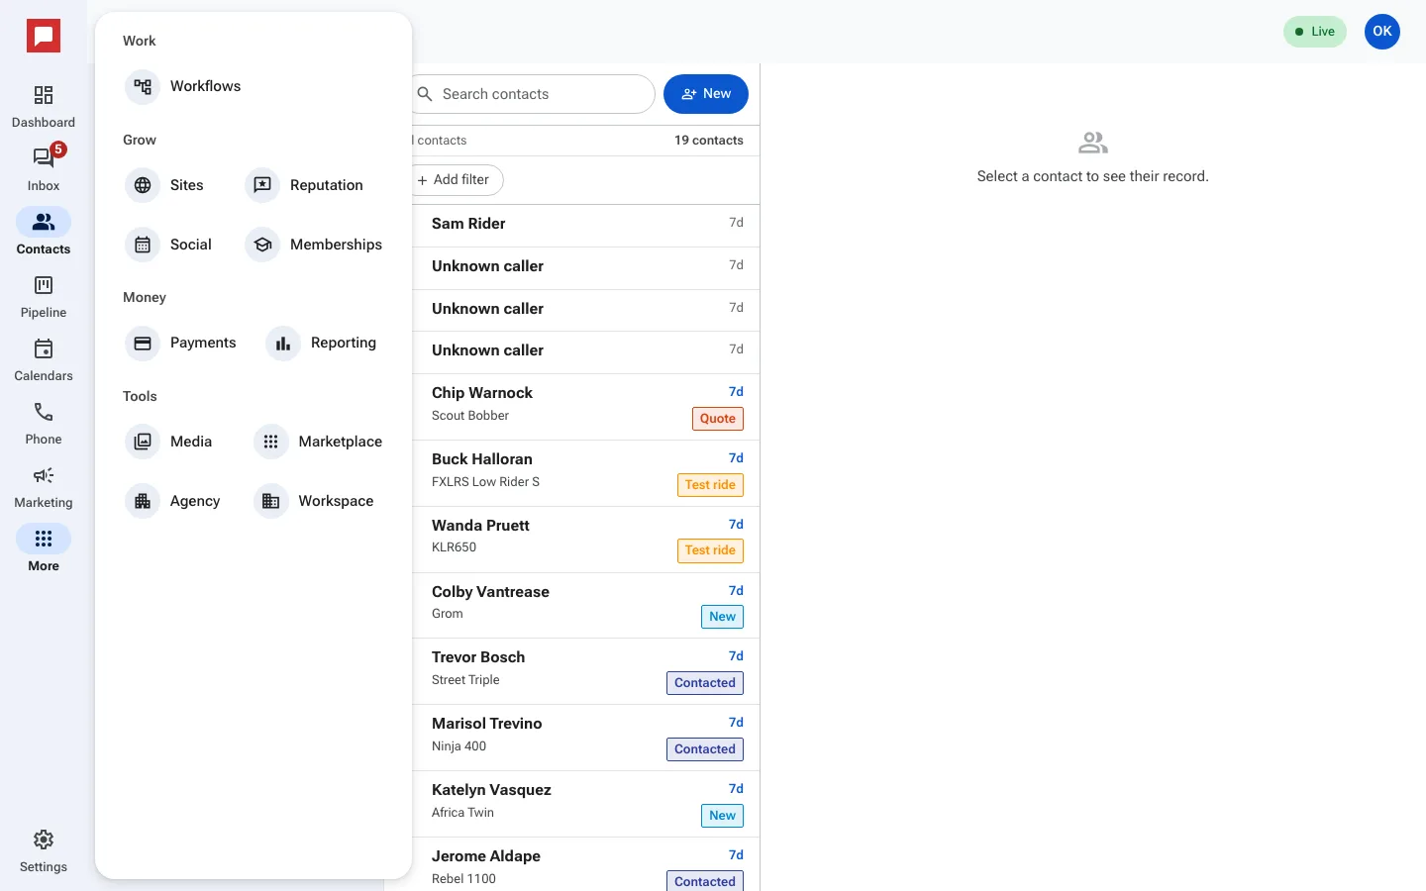Open the Workspace icon

coord(271,501)
